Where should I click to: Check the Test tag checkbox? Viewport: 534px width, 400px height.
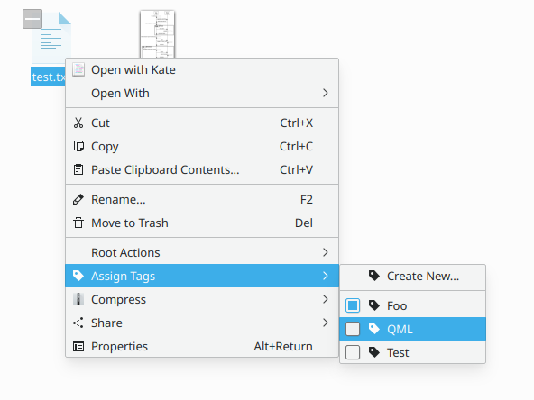tap(353, 352)
